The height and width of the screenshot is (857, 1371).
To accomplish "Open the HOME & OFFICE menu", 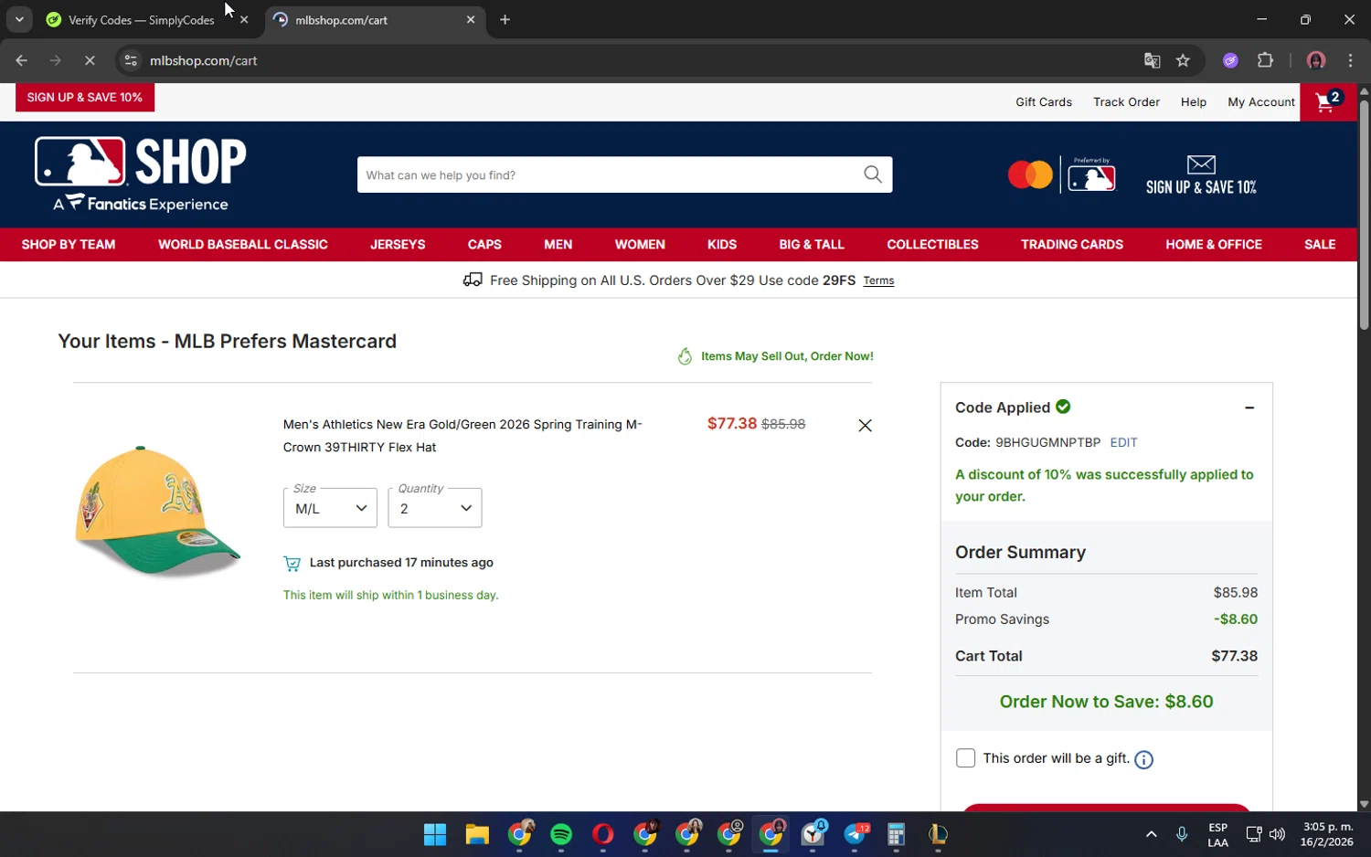I will click(x=1214, y=245).
